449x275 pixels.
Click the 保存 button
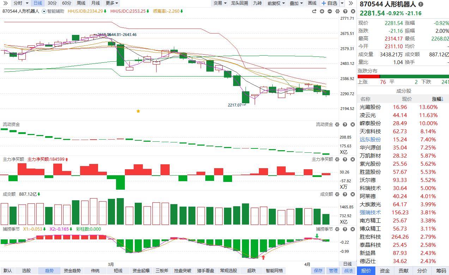tap(318, 271)
